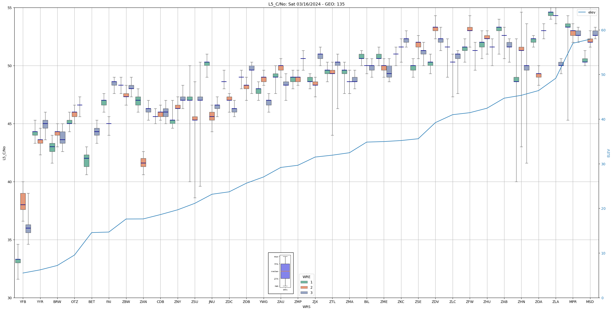Click the BRW x-axis label
The width and height of the screenshot is (613, 311).
(x=57, y=302)
